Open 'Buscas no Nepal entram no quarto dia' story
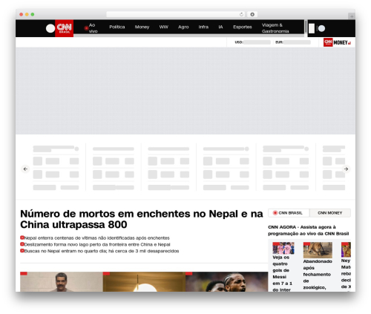 click(x=102, y=251)
